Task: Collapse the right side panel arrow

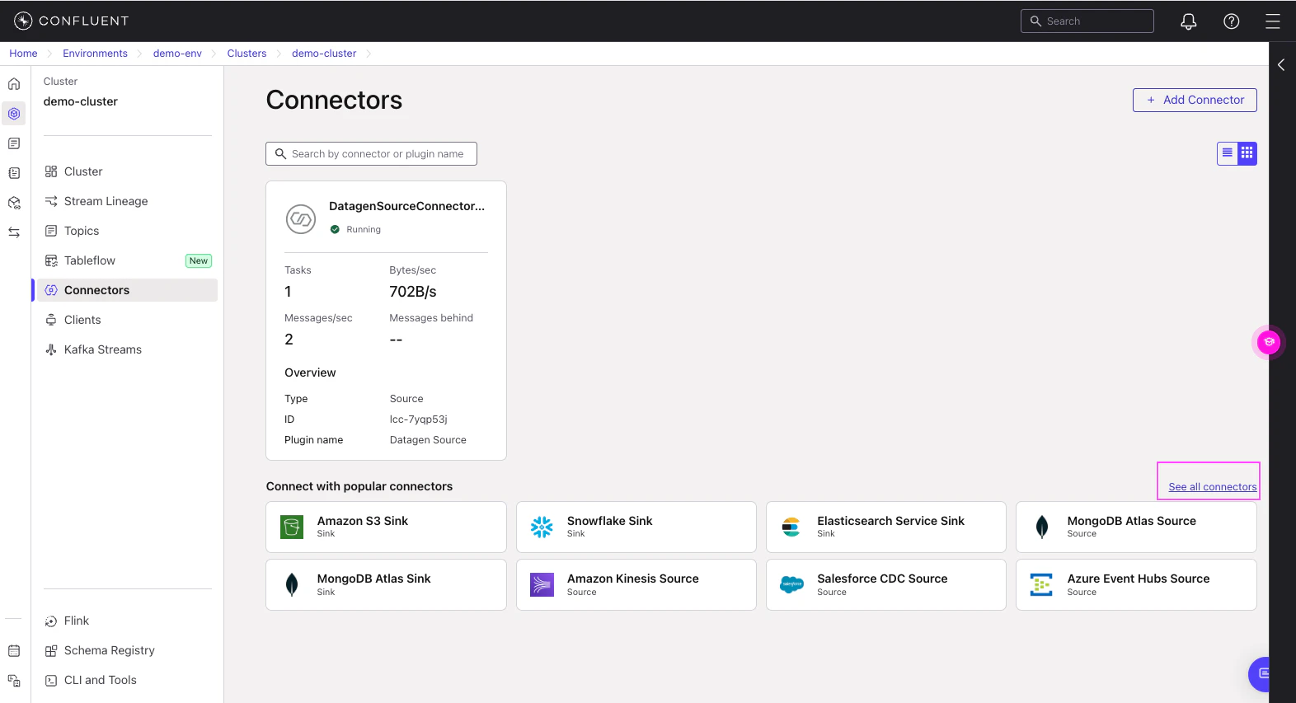Action: coord(1281,64)
